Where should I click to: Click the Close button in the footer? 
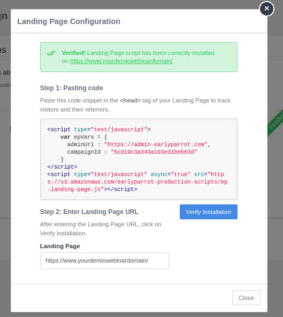[246, 298]
